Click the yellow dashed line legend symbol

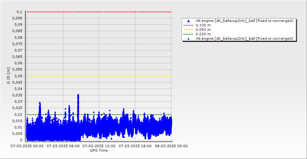point(188,30)
